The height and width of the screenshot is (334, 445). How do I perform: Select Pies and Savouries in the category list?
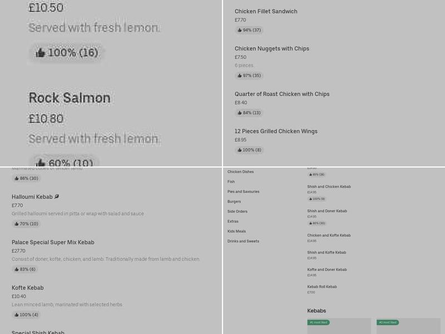[243, 191]
